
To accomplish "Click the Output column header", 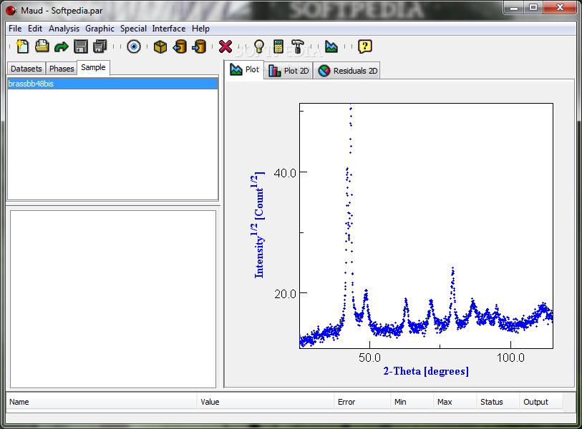I will 540,402.
